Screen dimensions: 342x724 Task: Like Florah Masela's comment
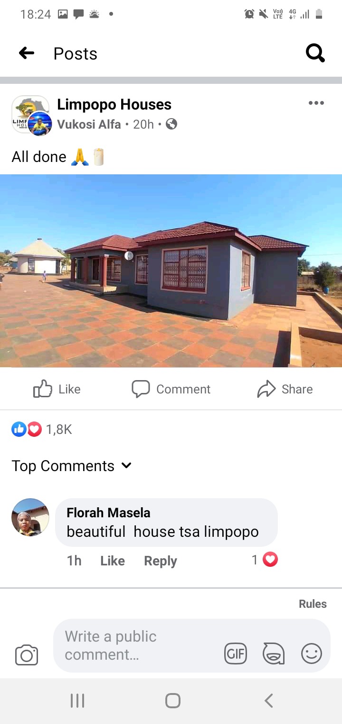tap(113, 561)
